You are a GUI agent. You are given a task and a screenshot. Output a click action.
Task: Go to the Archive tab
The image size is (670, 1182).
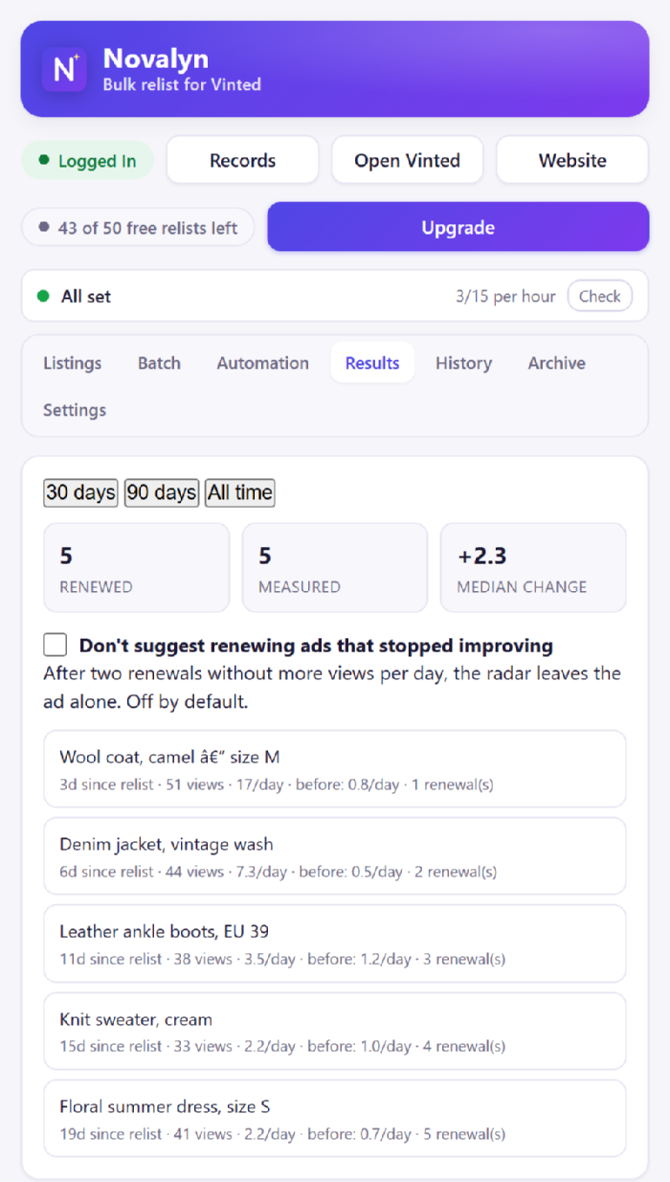click(x=557, y=363)
